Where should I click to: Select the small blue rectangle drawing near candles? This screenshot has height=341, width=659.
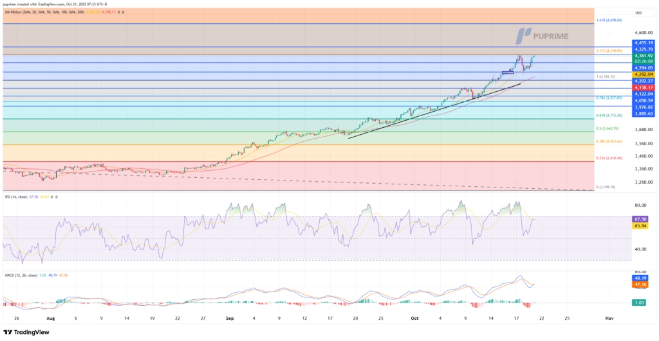pyautogui.click(x=508, y=73)
